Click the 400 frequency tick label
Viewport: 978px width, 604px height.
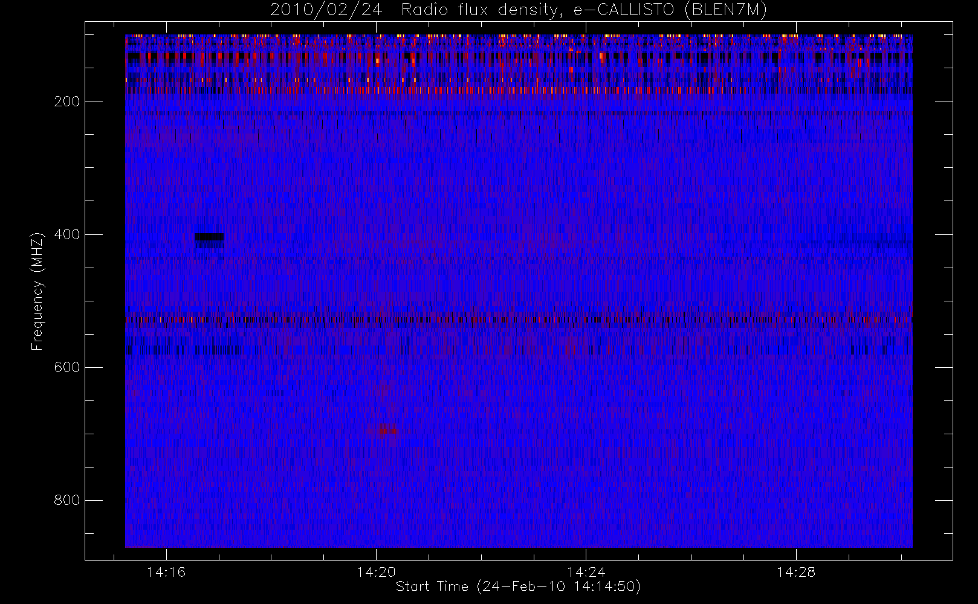(x=67, y=234)
